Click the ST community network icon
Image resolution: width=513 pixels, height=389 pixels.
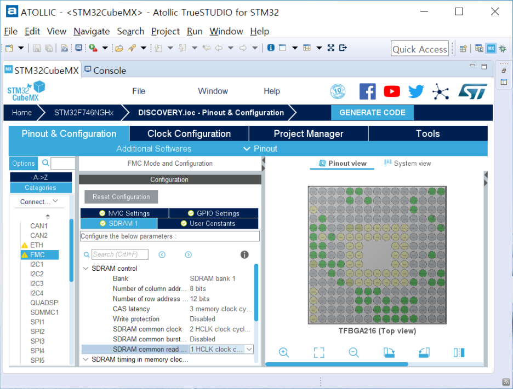coord(440,91)
